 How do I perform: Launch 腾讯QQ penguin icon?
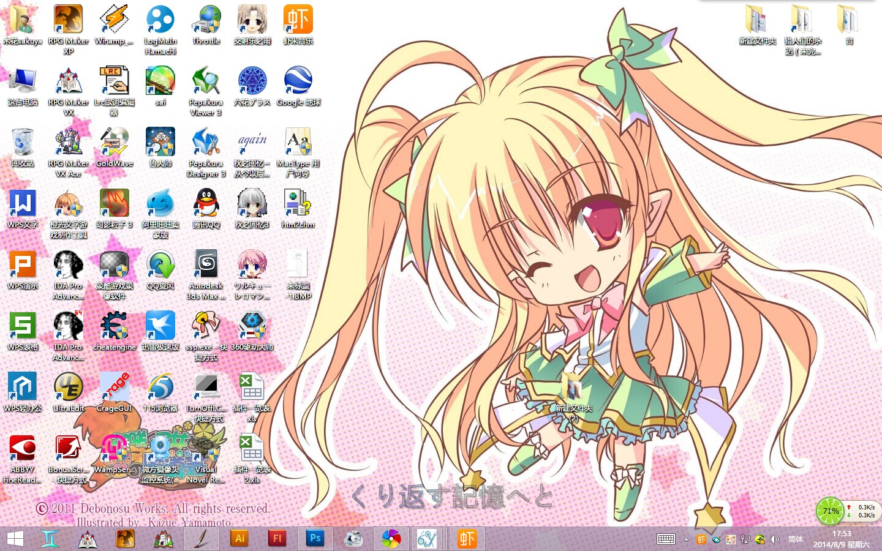tap(206, 208)
